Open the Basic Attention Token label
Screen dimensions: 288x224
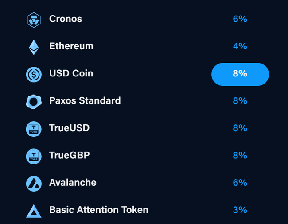[x=98, y=210]
